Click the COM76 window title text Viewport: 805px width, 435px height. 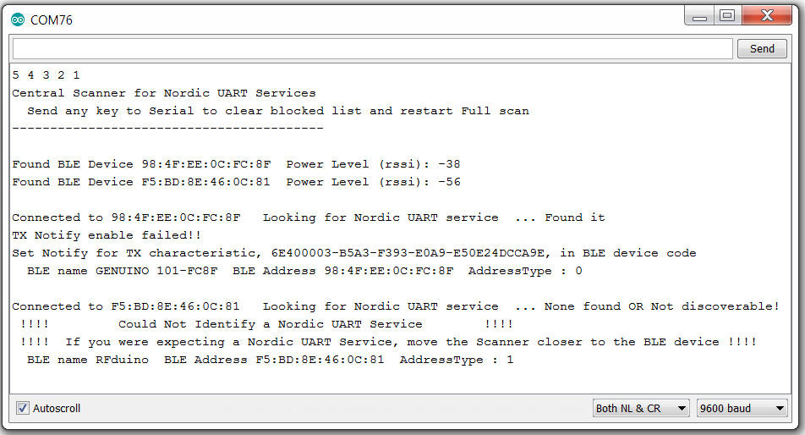(x=52, y=20)
